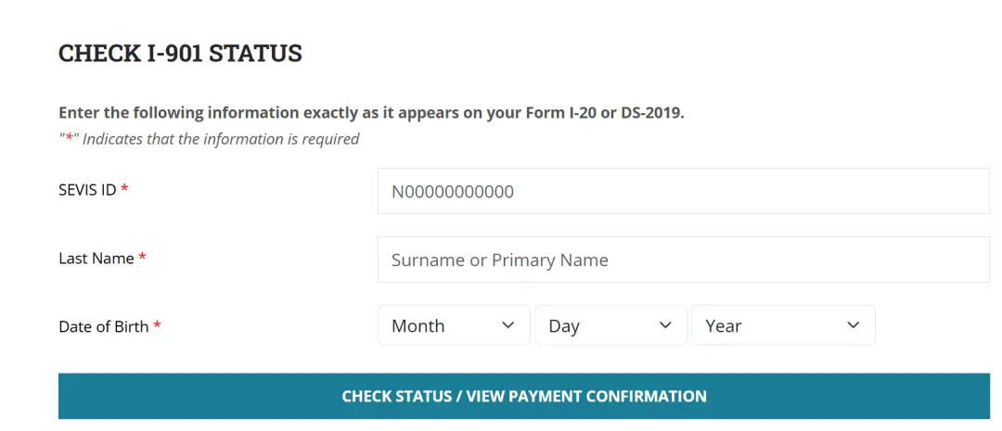Click the red asterisk beside Last Name
This screenshot has height=431, width=1002.
click(x=142, y=259)
